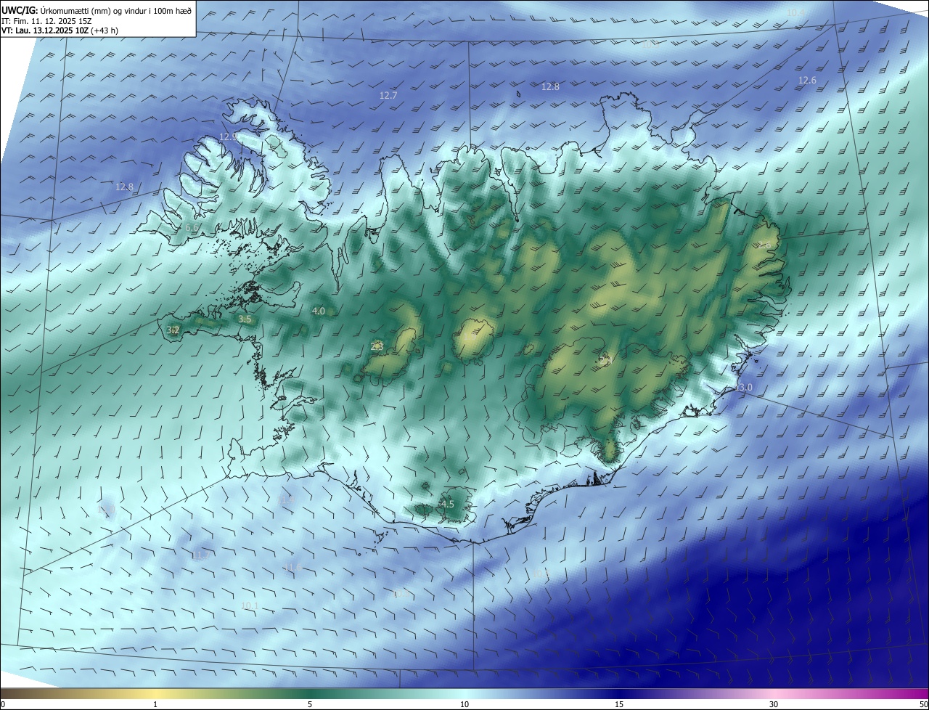This screenshot has height=710, width=929.
Task: Click the 13.0 value label off the southeast coast
Action: 744,387
